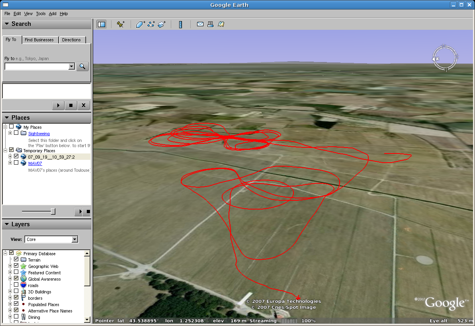
Task: Enable the Sightseeing folder checkbox
Action: click(x=16, y=133)
